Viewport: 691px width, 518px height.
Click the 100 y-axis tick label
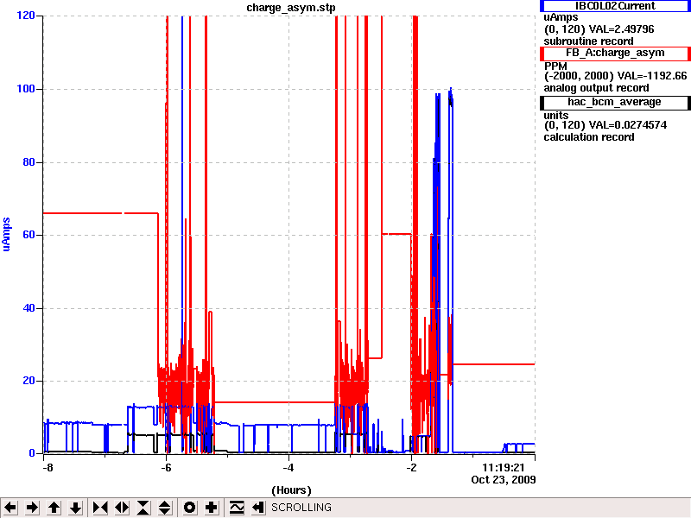26,89
